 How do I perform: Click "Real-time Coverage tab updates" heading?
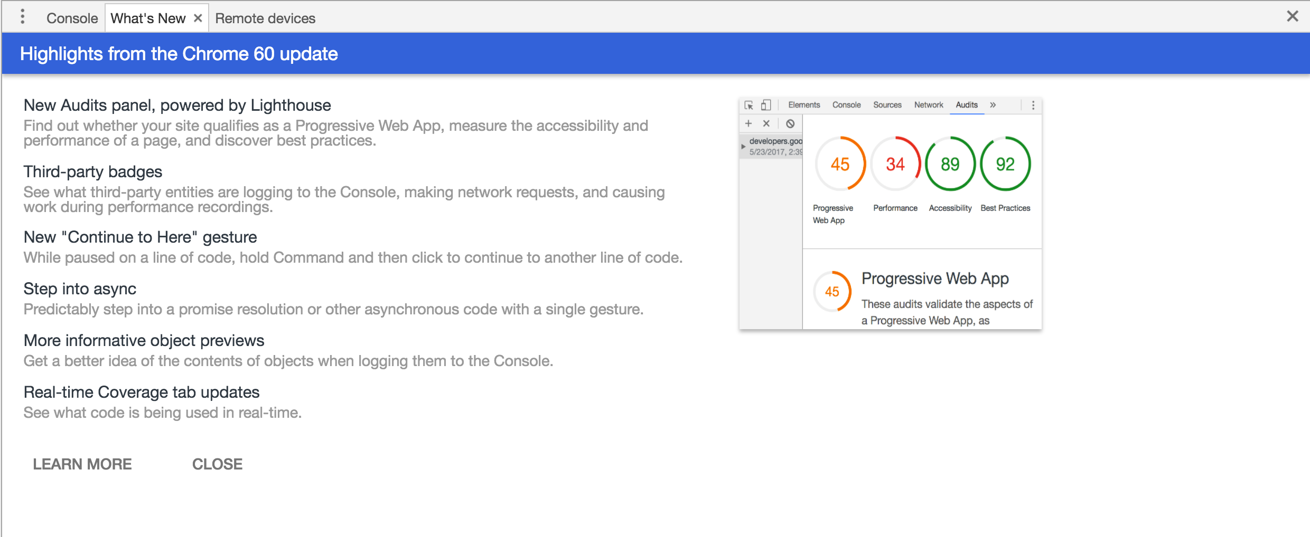tap(142, 392)
